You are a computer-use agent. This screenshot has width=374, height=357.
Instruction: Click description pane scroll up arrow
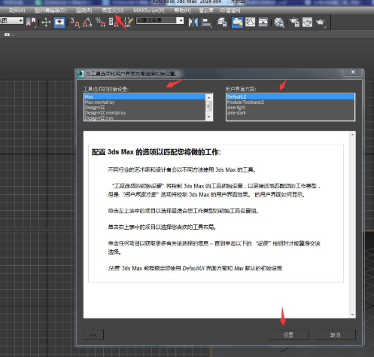click(x=352, y=135)
